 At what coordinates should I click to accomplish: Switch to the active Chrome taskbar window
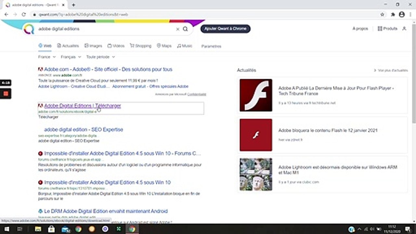coord(132,229)
